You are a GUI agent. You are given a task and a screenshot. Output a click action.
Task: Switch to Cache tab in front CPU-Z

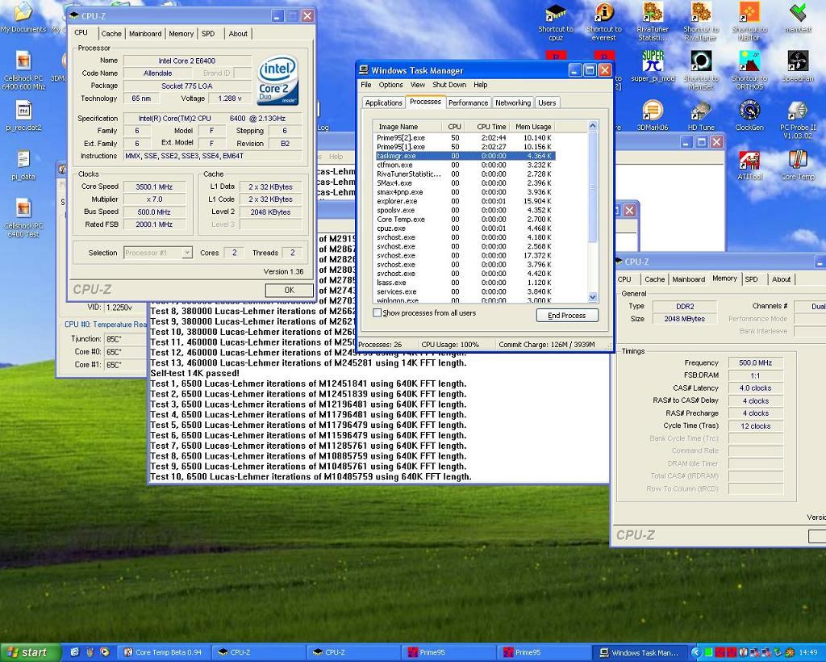tap(111, 34)
